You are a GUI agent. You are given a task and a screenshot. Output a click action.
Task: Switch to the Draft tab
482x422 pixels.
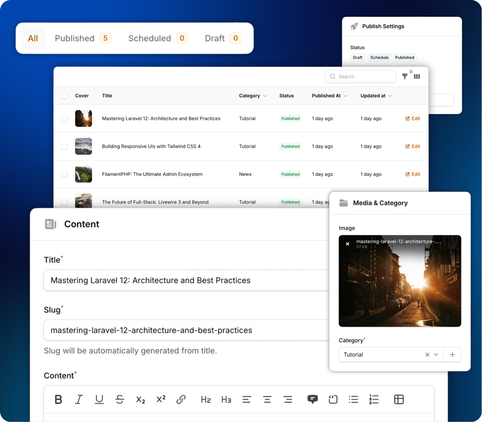(223, 38)
